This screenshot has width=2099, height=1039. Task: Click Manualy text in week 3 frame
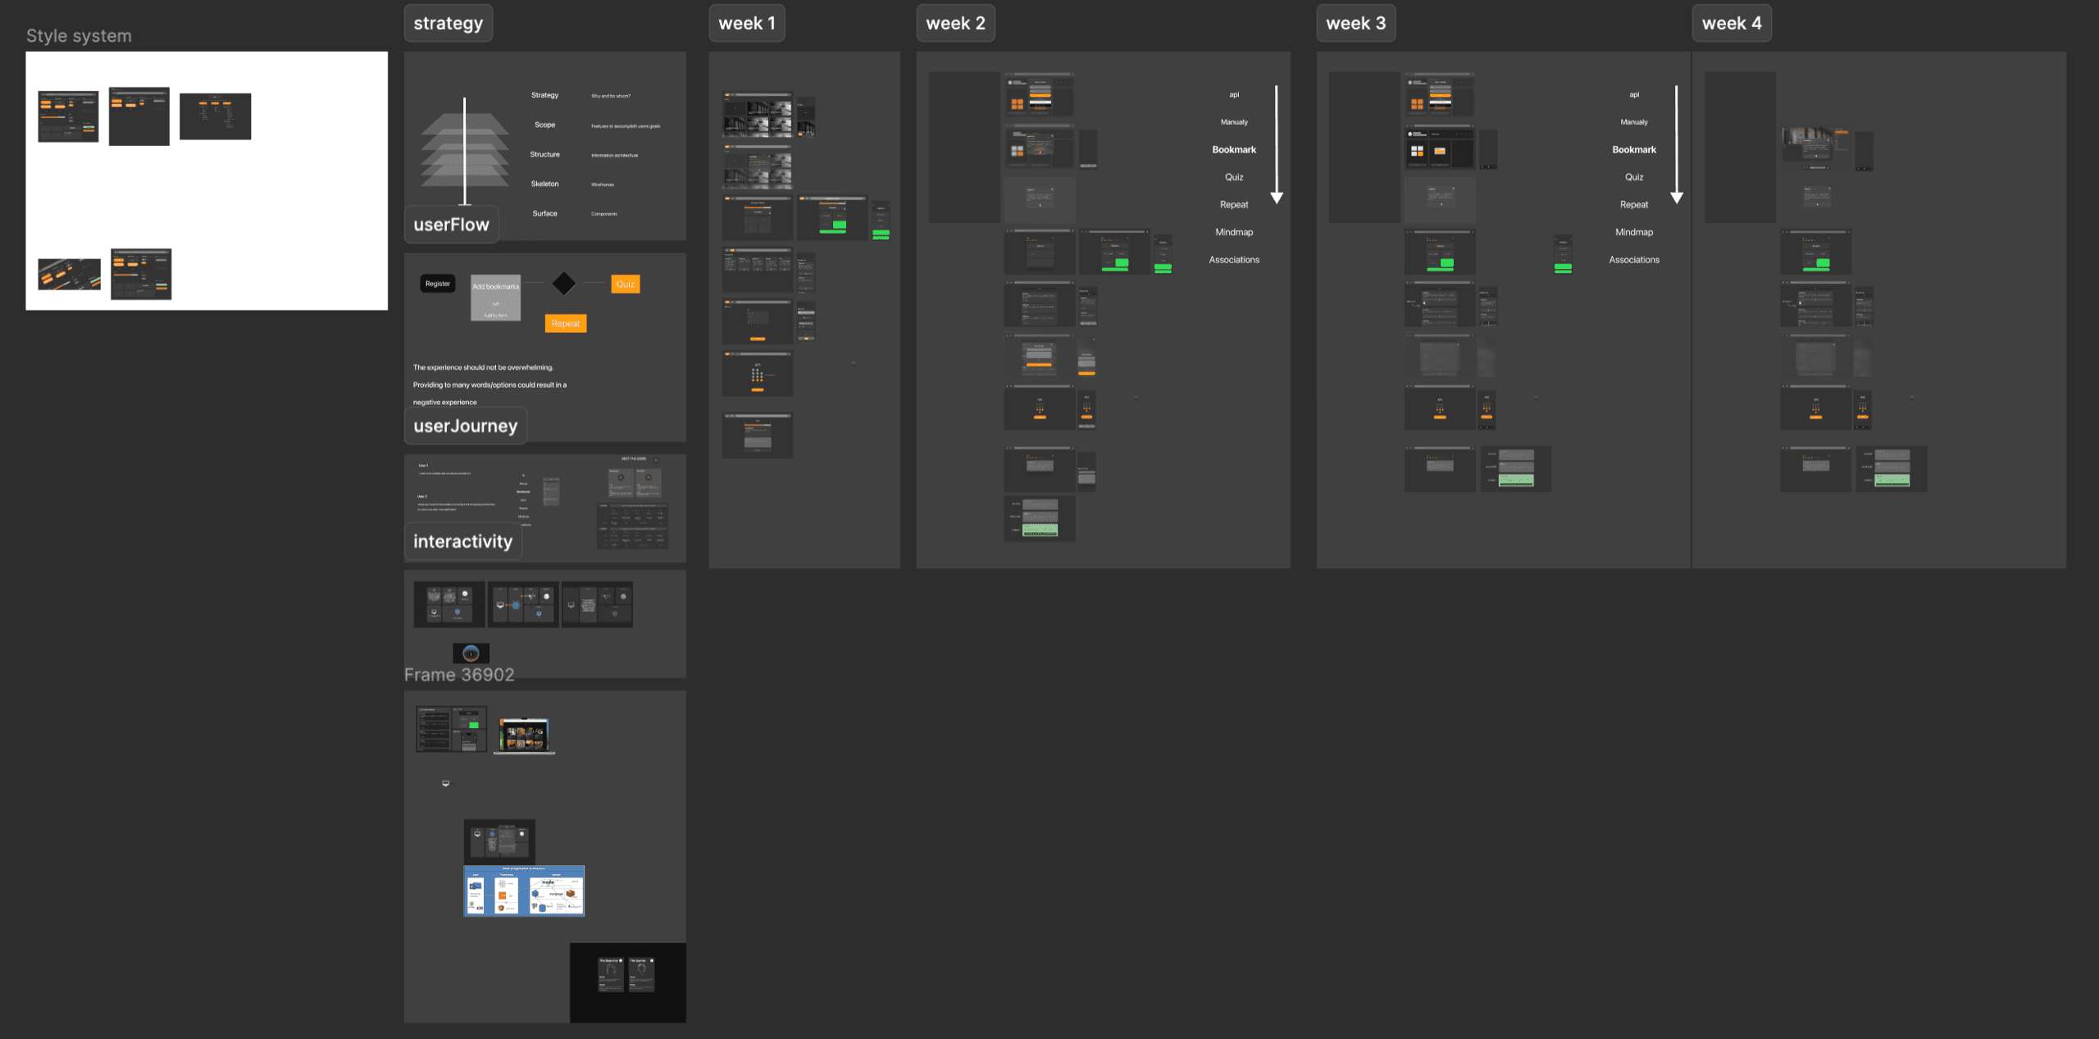pos(1634,122)
